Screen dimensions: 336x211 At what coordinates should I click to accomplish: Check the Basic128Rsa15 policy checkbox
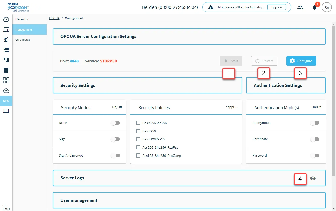click(x=138, y=139)
